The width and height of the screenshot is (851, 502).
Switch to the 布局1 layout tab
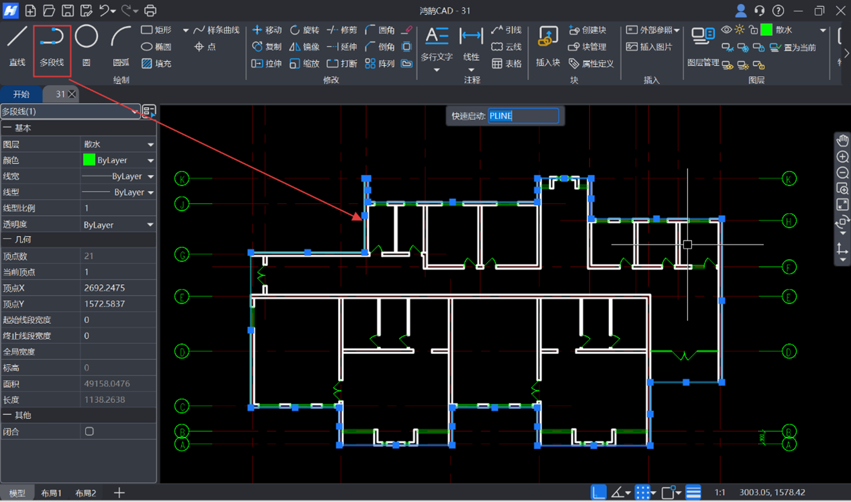pos(51,493)
